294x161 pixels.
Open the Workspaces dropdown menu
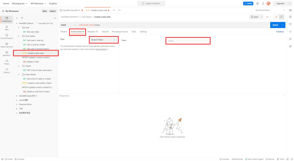tap(20, 3)
